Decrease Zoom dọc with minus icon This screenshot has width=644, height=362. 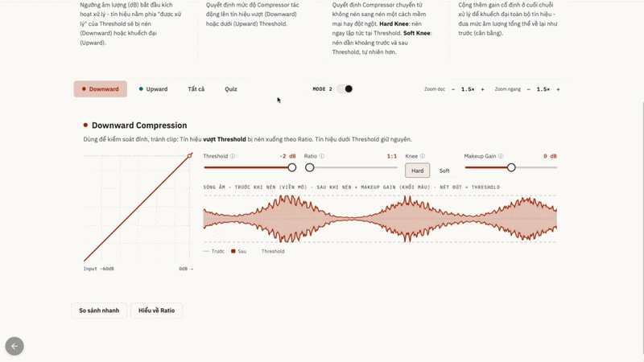pos(453,89)
